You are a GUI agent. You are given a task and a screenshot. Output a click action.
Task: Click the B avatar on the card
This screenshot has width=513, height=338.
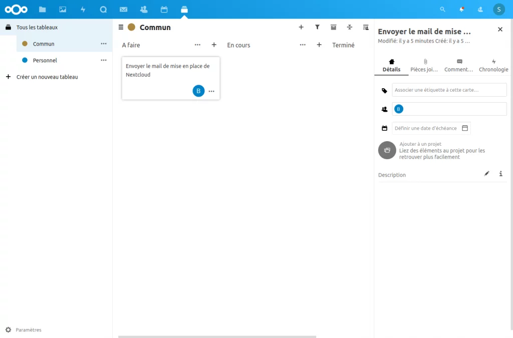(x=198, y=91)
